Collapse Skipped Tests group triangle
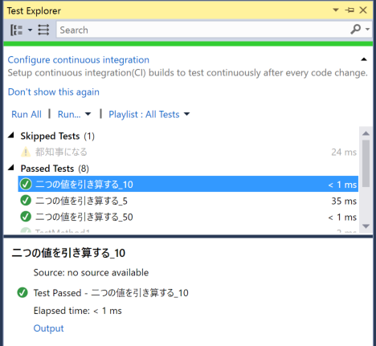Screen dimensions: 376x346 [x=11, y=136]
